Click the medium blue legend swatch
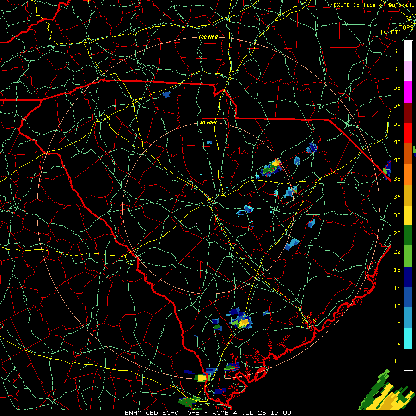Viewport: 416px width, 416px height. (408, 297)
